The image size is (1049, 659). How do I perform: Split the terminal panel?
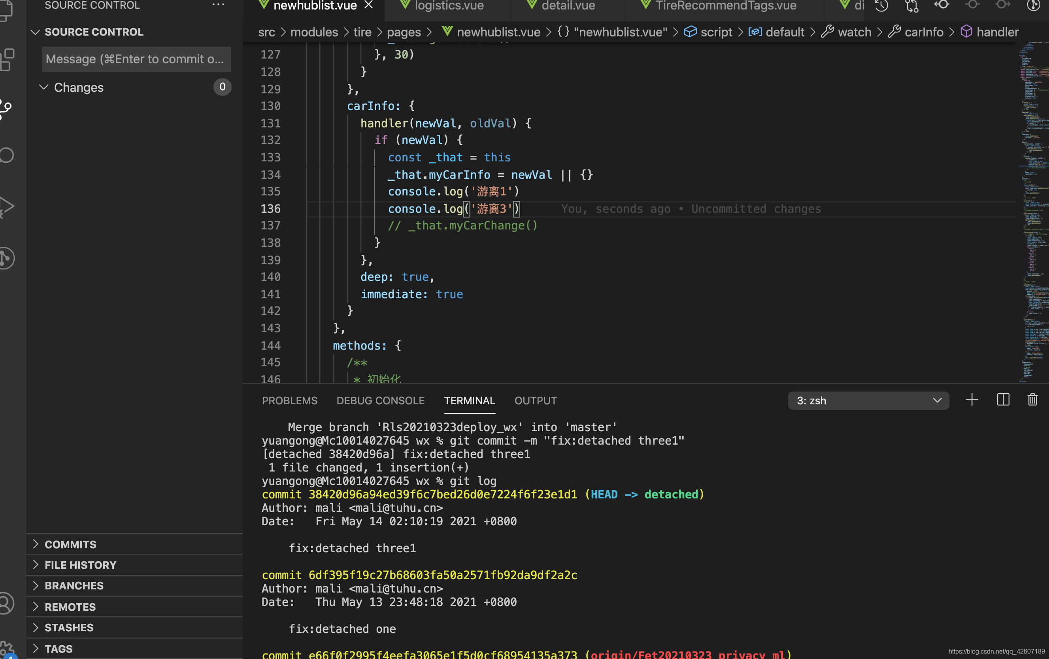pos(1003,400)
